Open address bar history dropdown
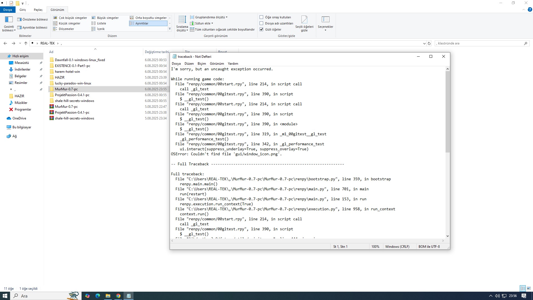The width and height of the screenshot is (533, 300). (424, 43)
